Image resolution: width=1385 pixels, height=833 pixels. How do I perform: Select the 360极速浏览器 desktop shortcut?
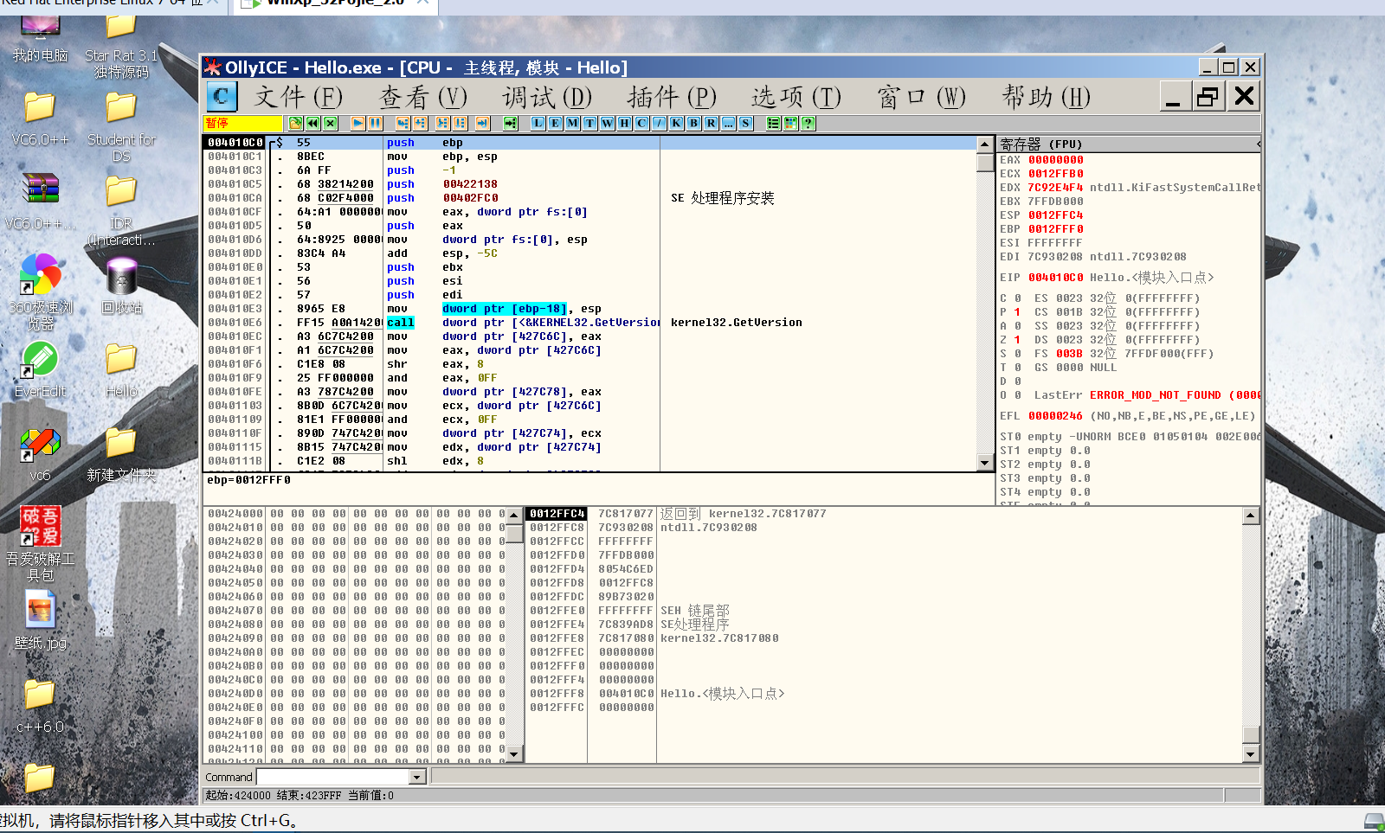pyautogui.click(x=40, y=292)
